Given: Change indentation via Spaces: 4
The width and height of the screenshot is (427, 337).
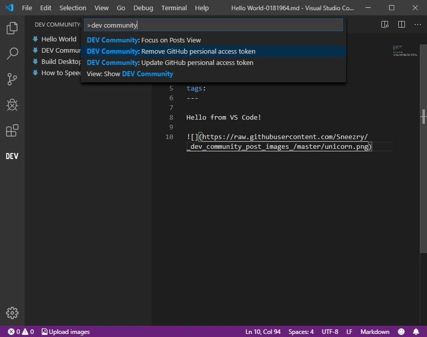Looking at the screenshot, I should click(301, 332).
